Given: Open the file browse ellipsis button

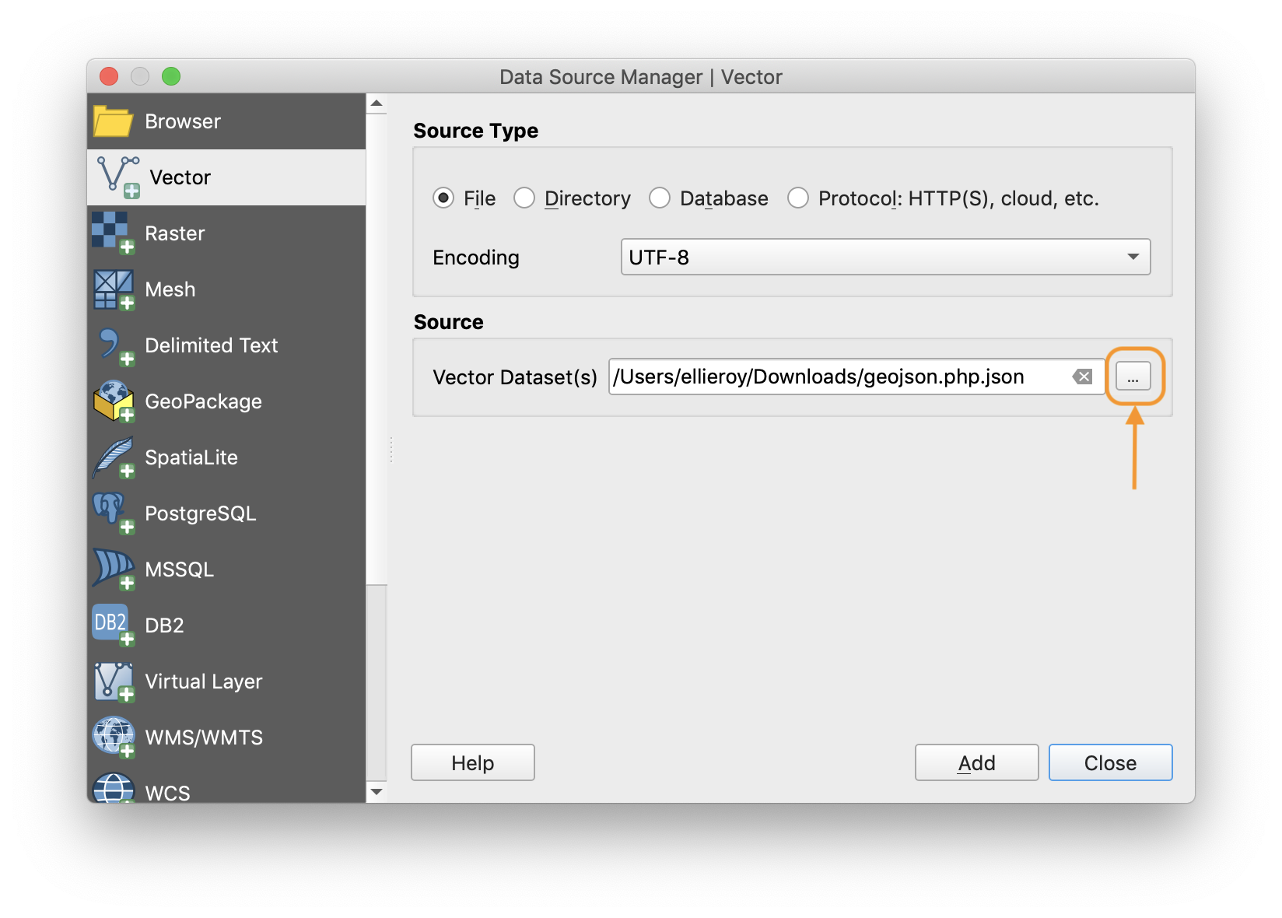Looking at the screenshot, I should click(x=1133, y=377).
